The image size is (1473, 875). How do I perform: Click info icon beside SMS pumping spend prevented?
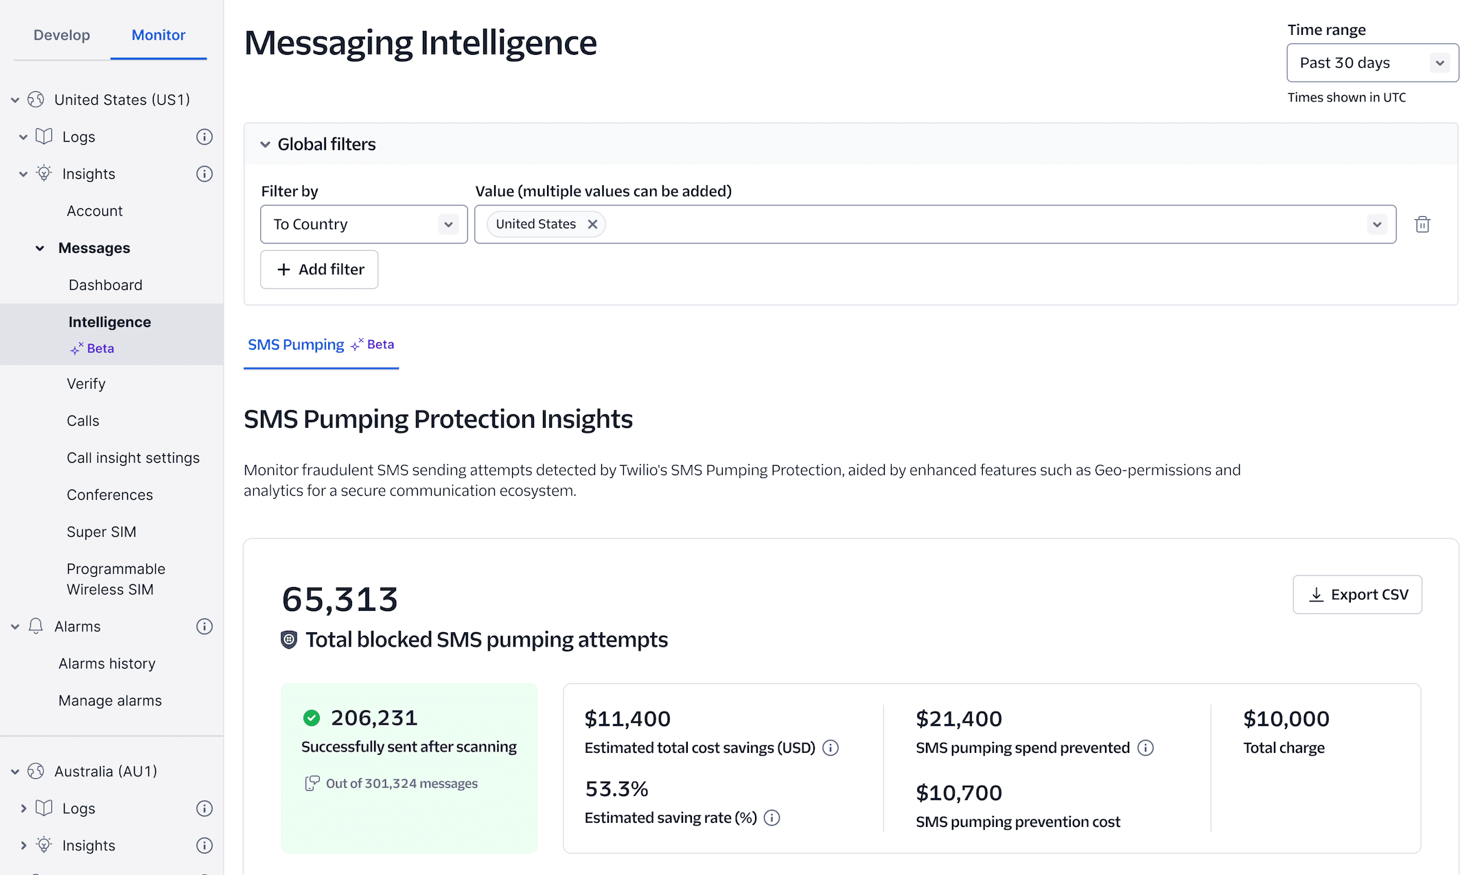[x=1146, y=748]
